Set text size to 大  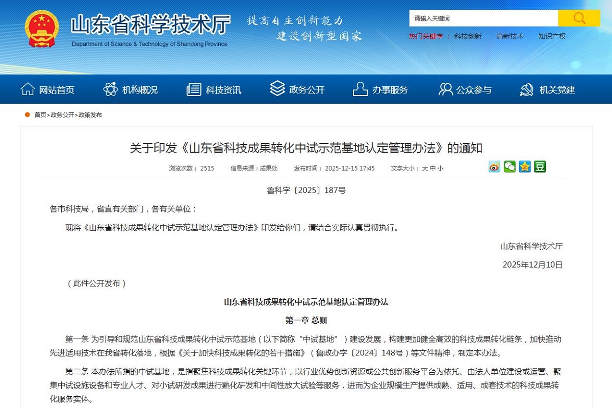tap(424, 167)
